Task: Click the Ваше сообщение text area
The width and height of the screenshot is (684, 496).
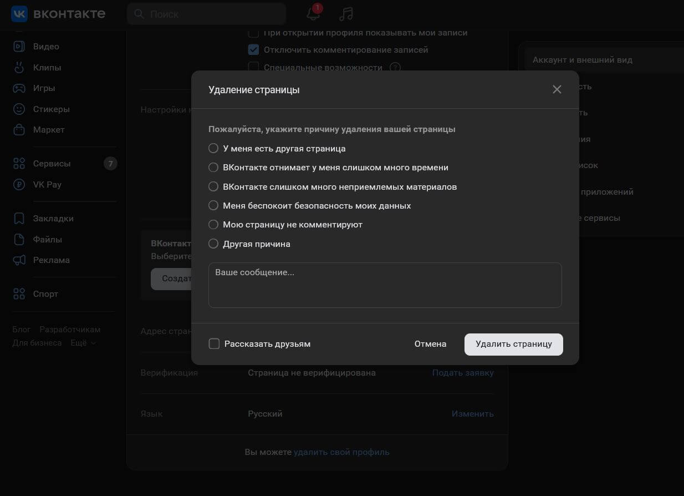Action: [385, 285]
